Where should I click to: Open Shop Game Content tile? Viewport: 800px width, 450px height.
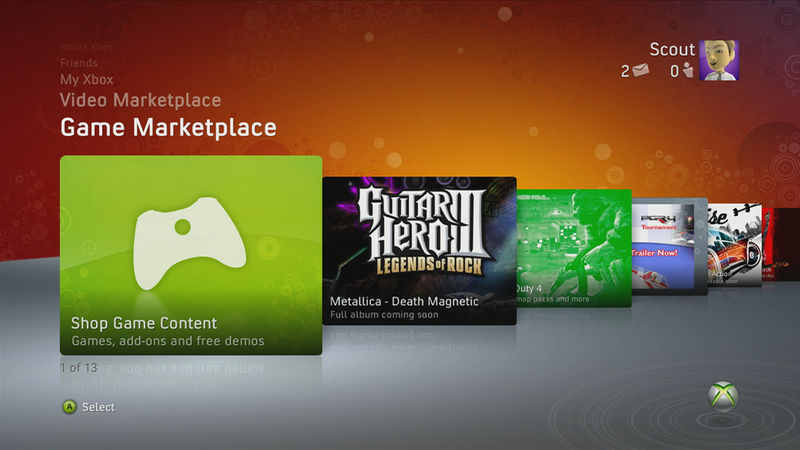(x=191, y=255)
